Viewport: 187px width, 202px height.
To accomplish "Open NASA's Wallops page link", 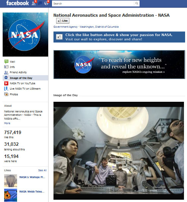I will [32, 177].
